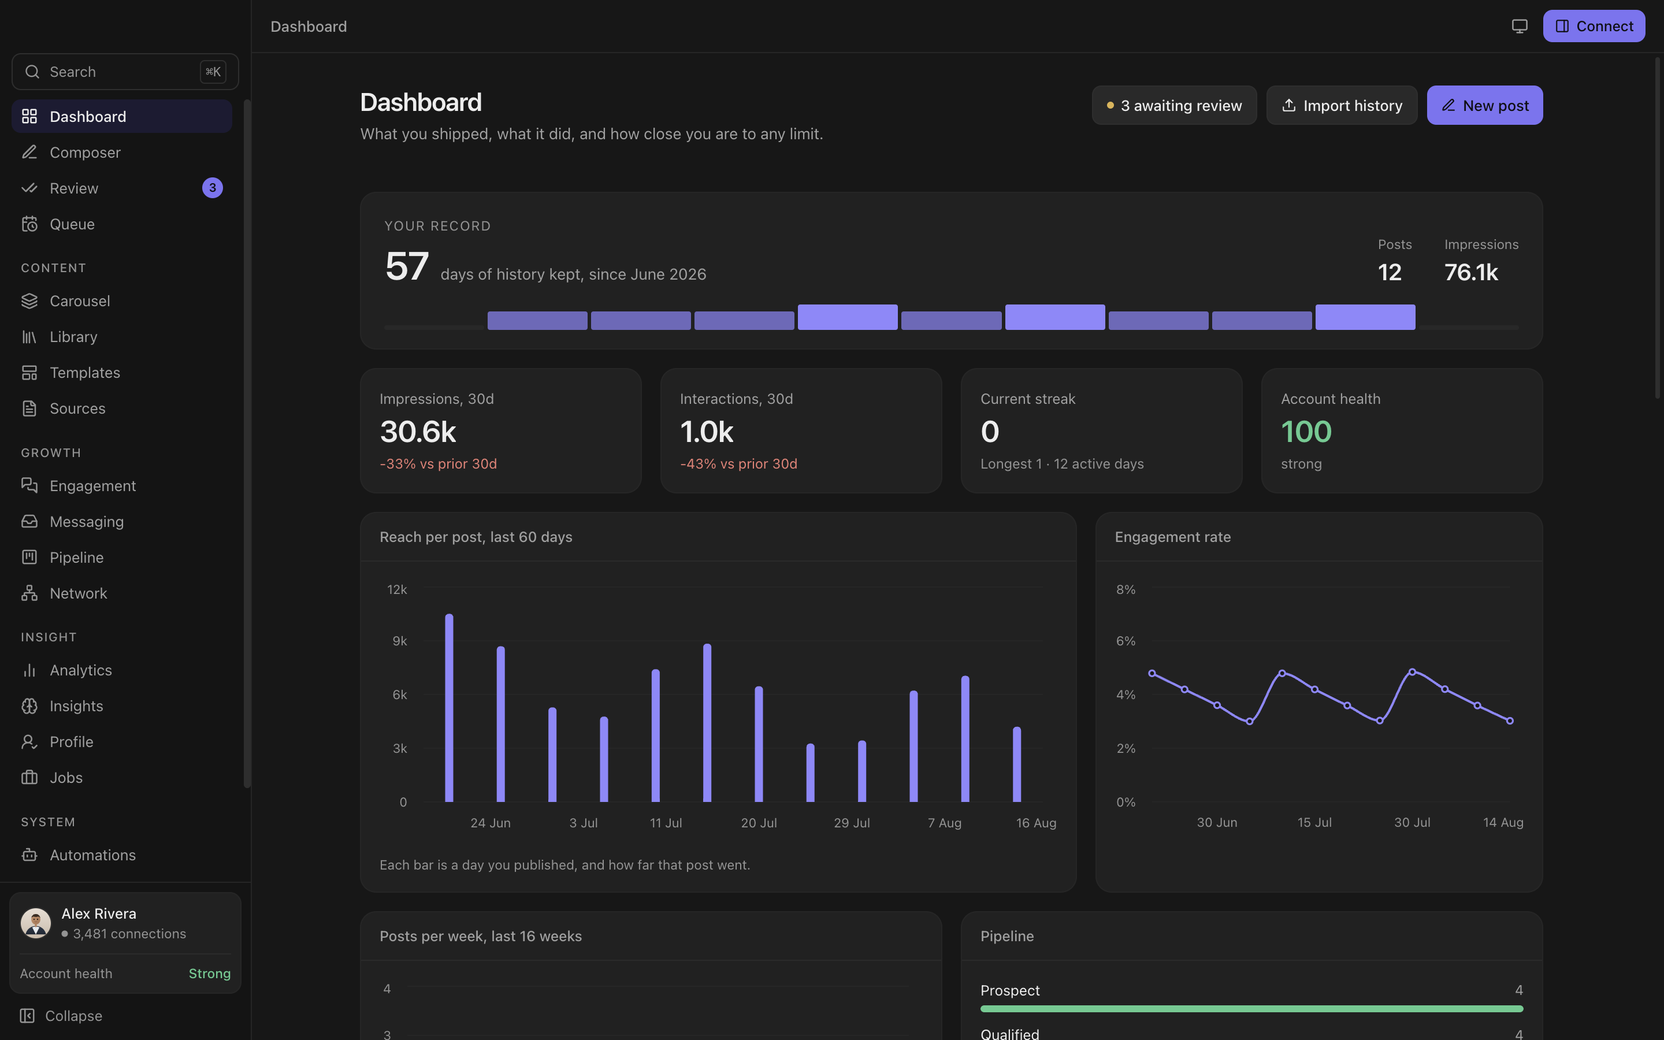Click the Account health score 100
1664x1040 pixels.
[x=1306, y=431]
